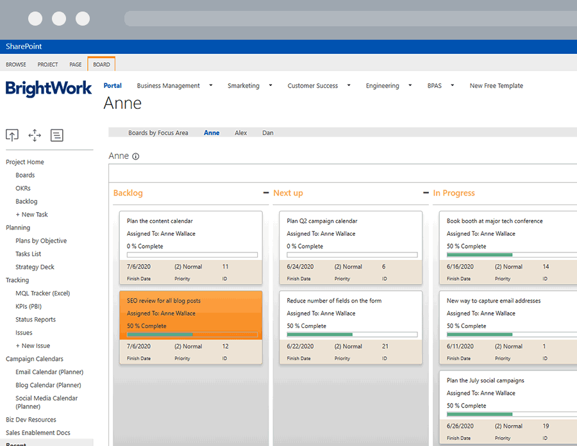Select the Anne board view tab
577x446 pixels.
coord(212,133)
